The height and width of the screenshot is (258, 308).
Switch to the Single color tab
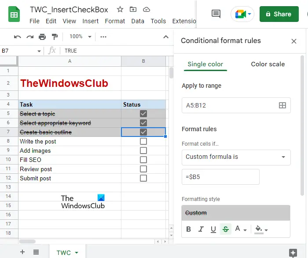click(205, 64)
